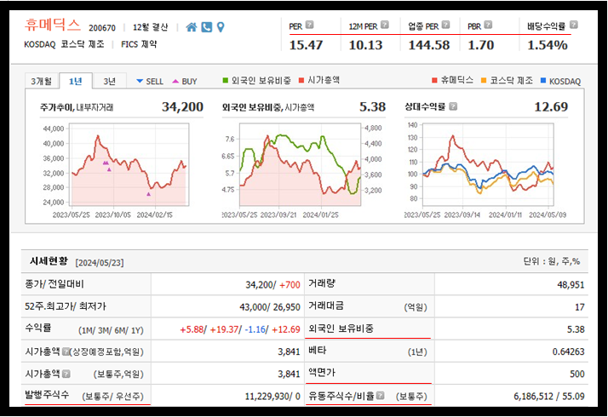
Task: Click the relative return value 12.69 above chart
Action: 551,106
